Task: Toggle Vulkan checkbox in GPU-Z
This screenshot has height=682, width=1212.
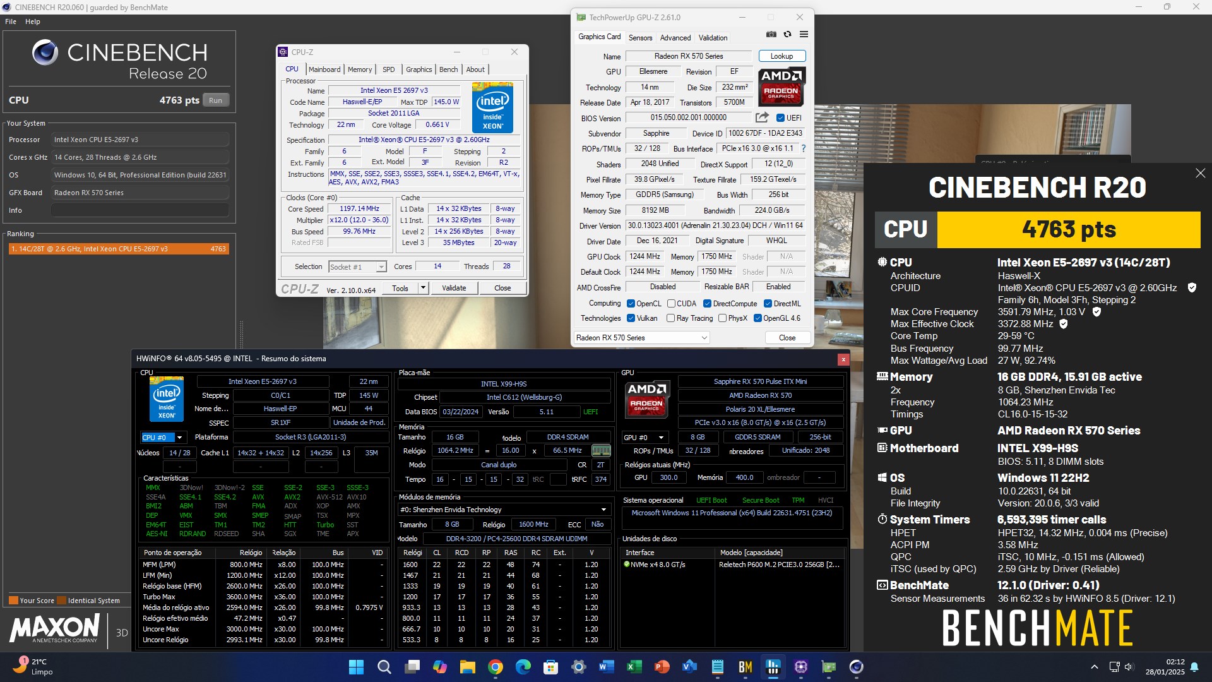Action: tap(631, 318)
